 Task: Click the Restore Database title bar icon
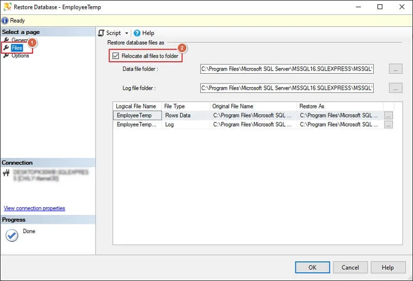point(7,7)
